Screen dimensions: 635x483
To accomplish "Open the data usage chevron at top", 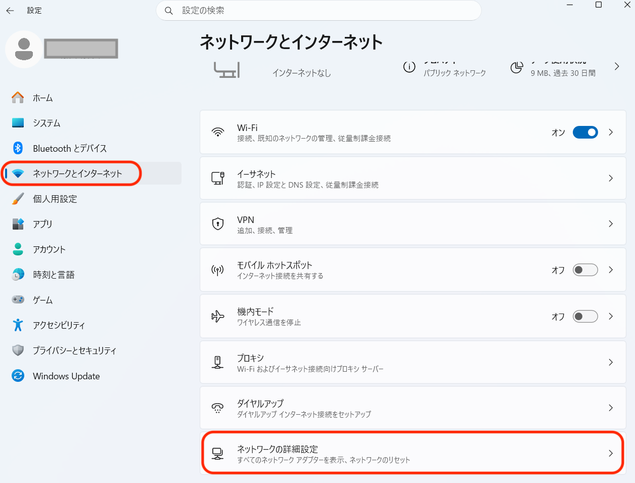I will pos(617,67).
